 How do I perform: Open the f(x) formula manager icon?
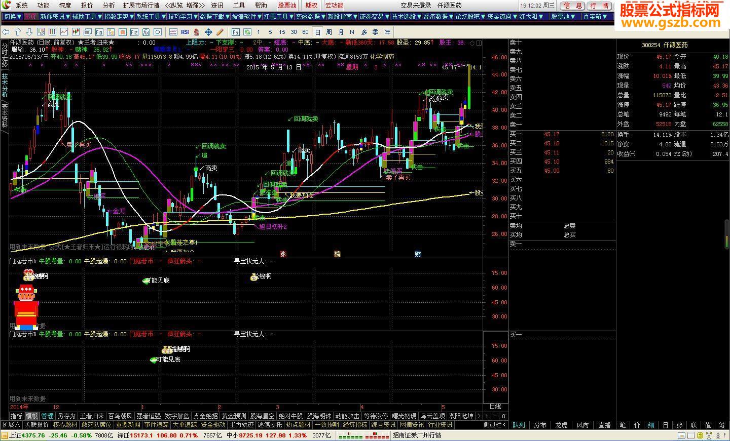tap(146, 32)
